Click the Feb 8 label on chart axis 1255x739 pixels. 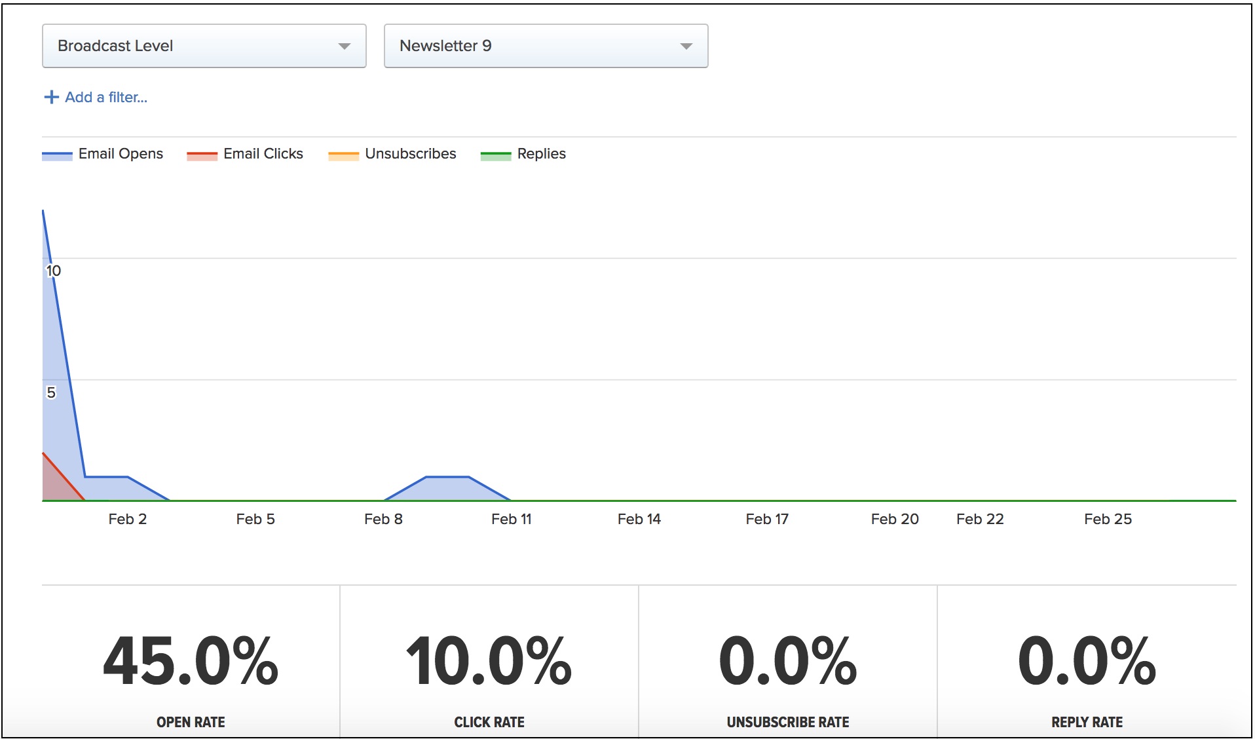383,519
